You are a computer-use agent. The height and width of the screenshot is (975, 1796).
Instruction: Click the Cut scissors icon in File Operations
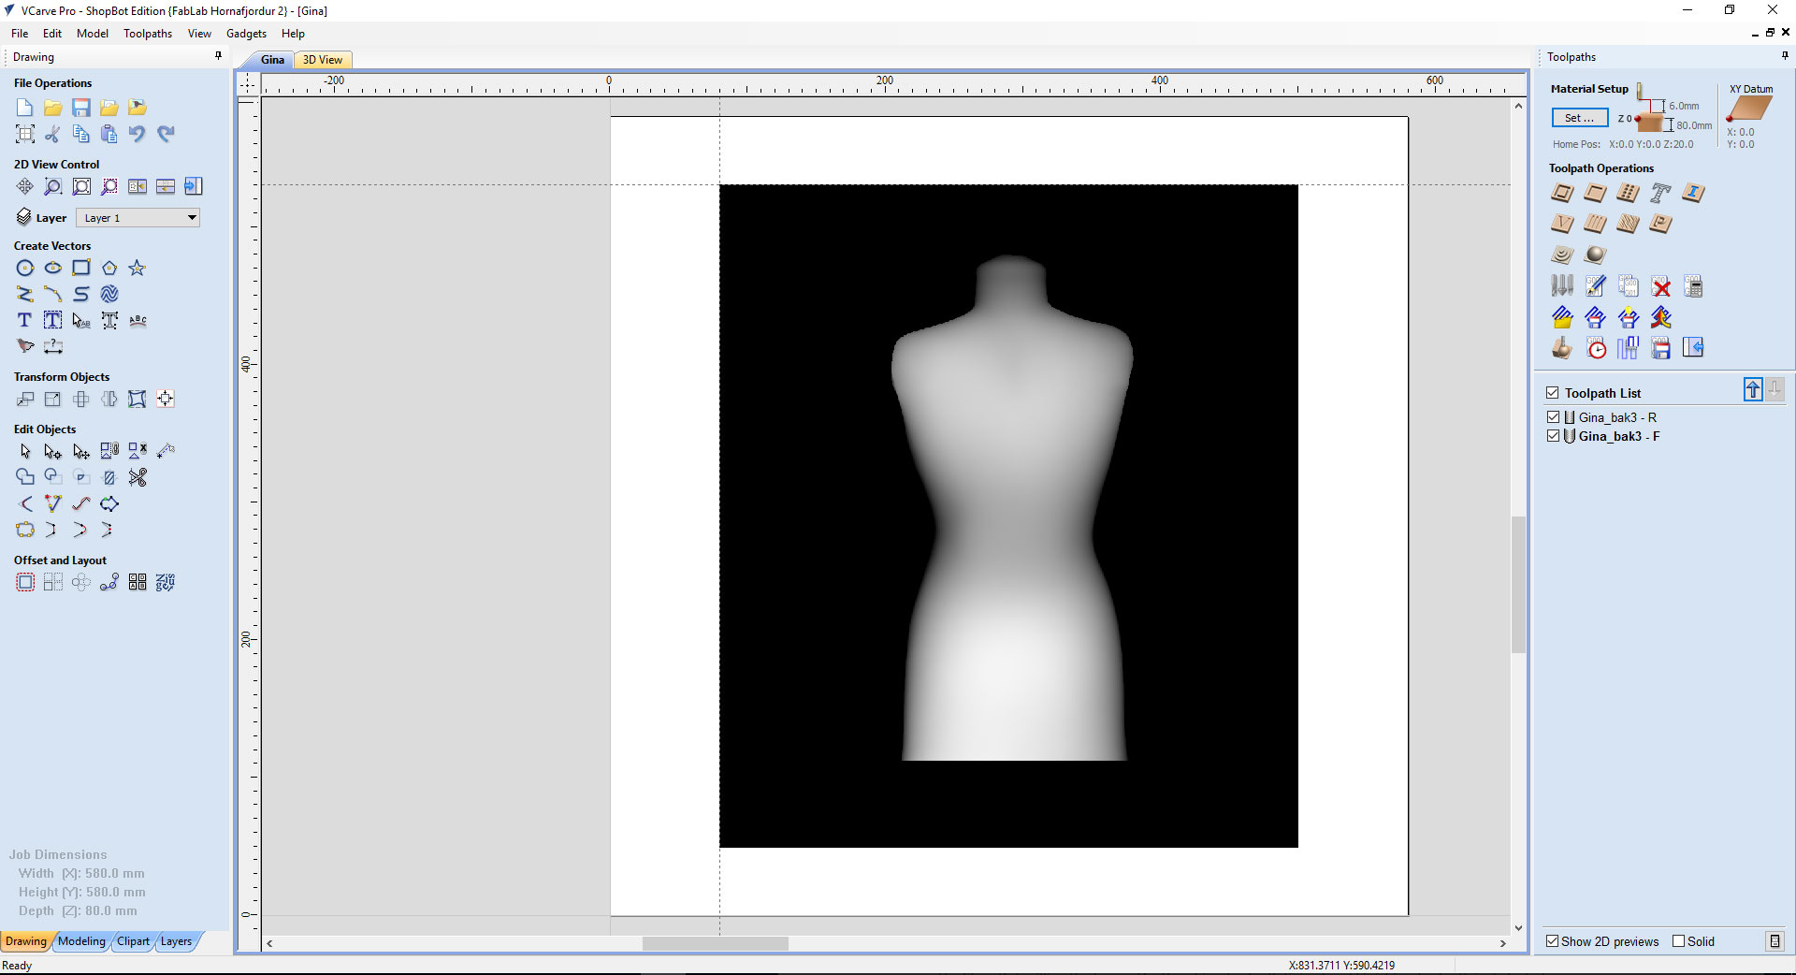(x=53, y=134)
